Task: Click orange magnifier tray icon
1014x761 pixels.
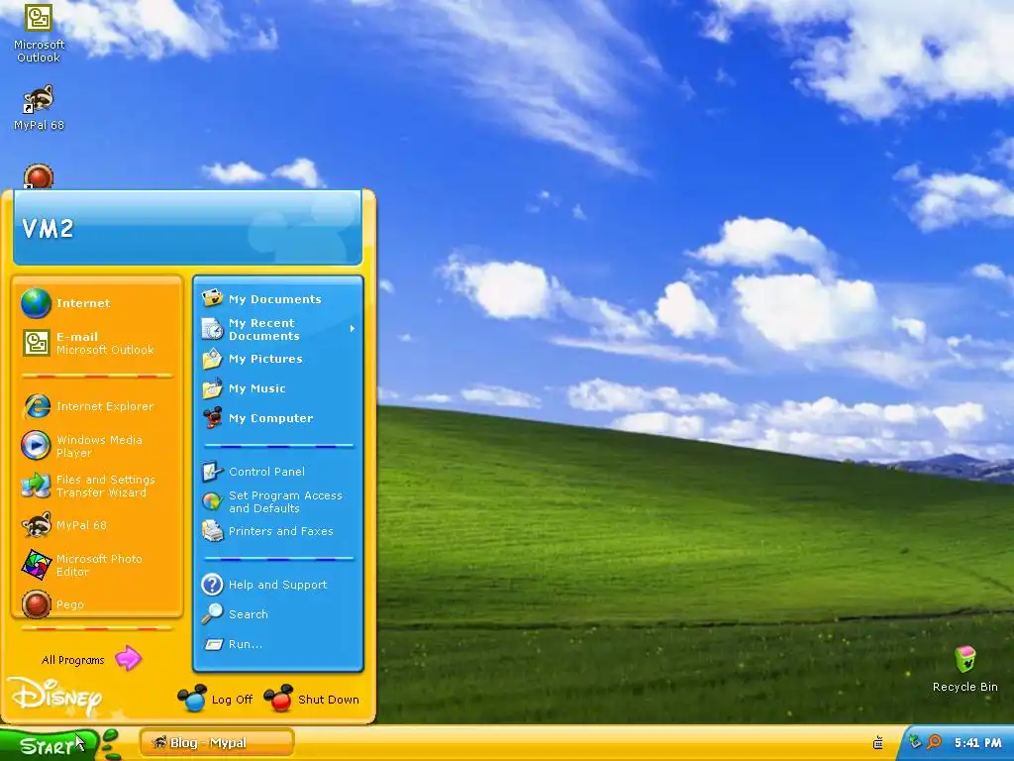Action: [934, 742]
